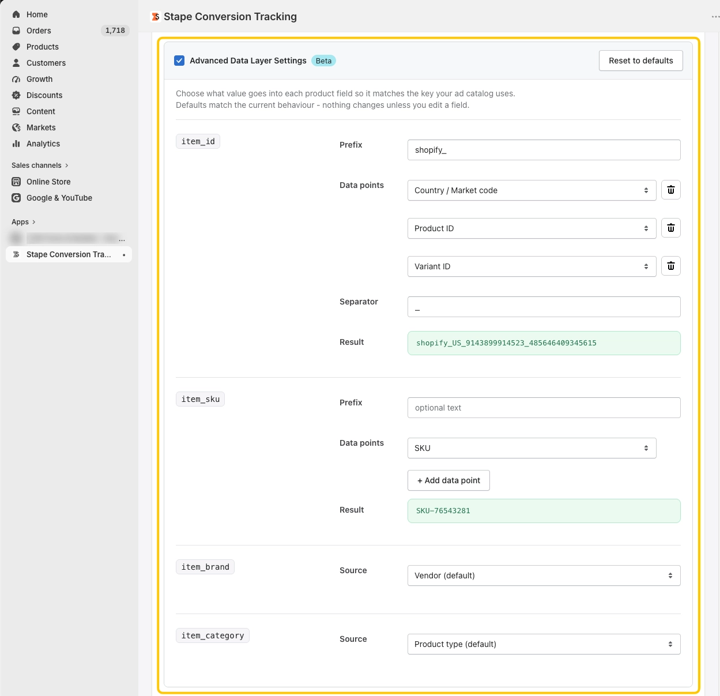Click the item_id field tag

198,141
